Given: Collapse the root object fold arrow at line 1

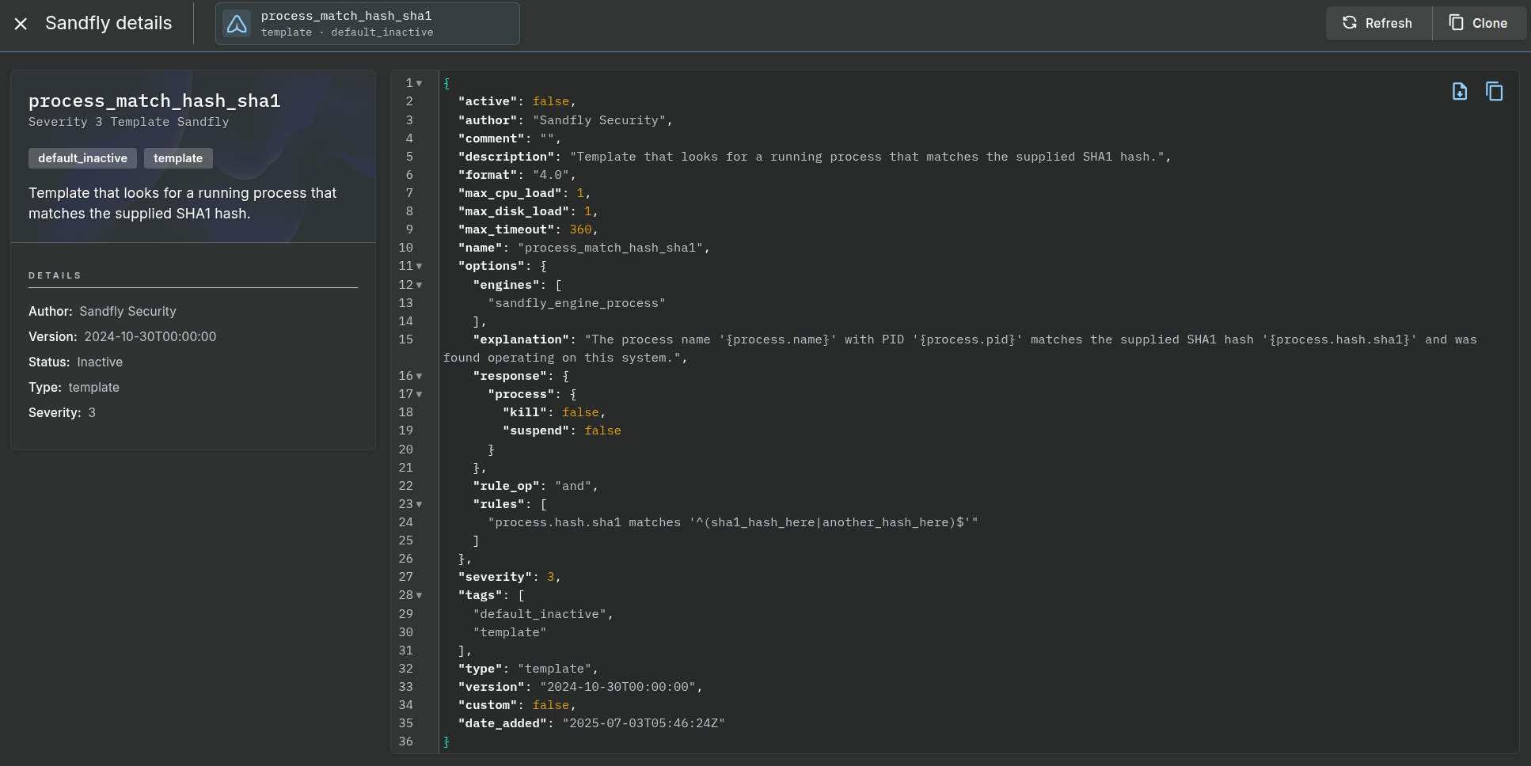Looking at the screenshot, I should click(420, 83).
